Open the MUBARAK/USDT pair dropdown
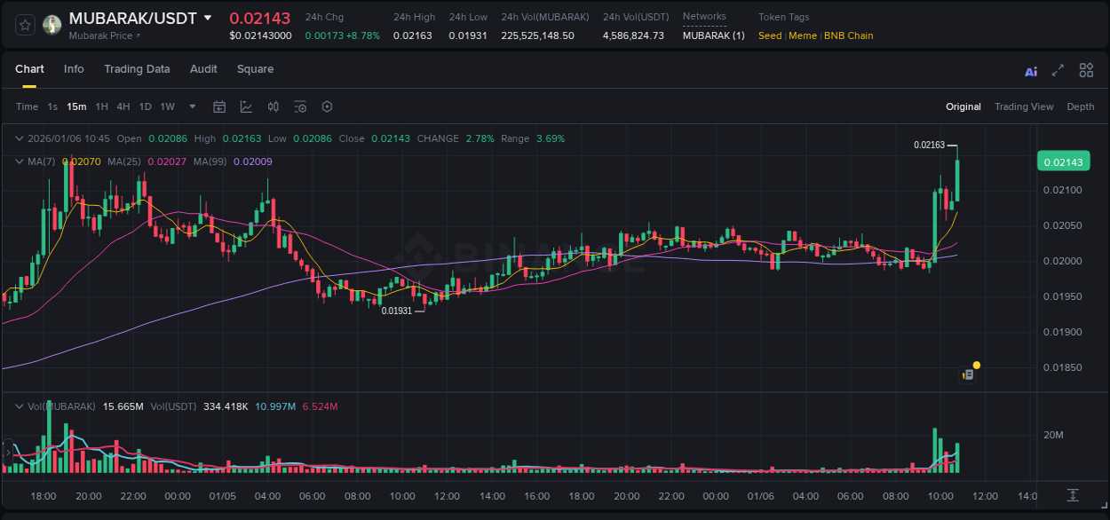 pyautogui.click(x=210, y=17)
